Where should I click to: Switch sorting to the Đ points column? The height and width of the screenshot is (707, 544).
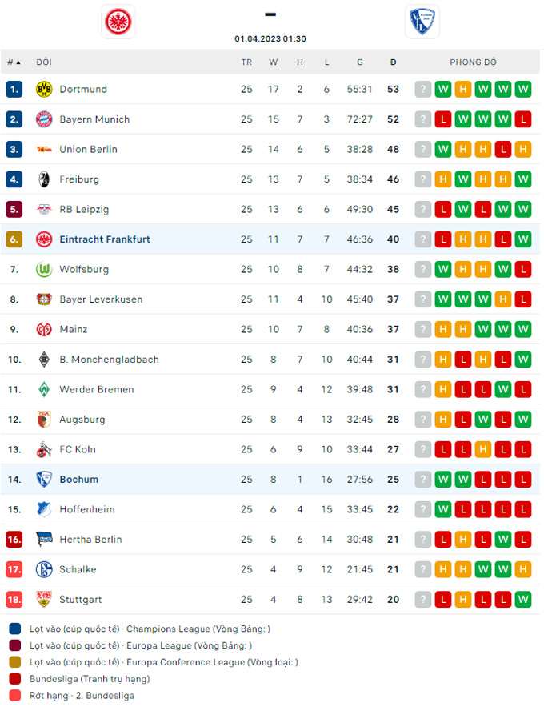[392, 62]
